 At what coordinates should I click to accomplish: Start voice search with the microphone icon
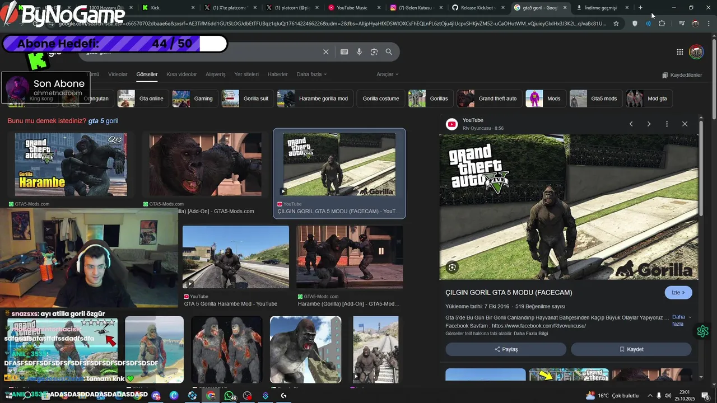coord(359,52)
